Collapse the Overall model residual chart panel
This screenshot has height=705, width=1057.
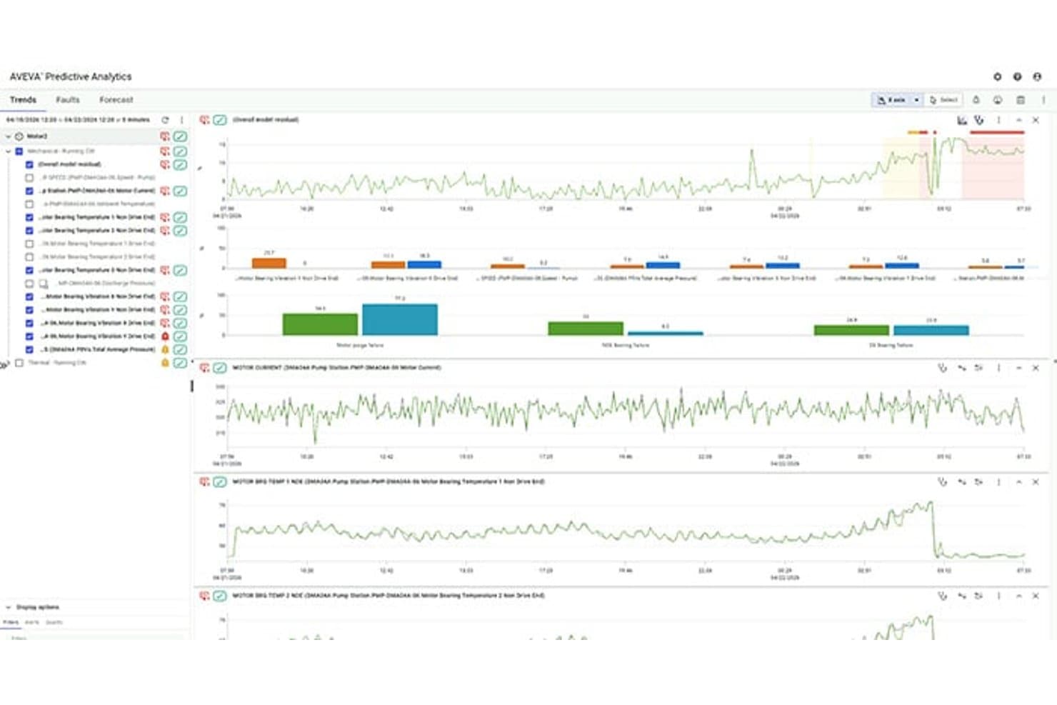[1018, 120]
